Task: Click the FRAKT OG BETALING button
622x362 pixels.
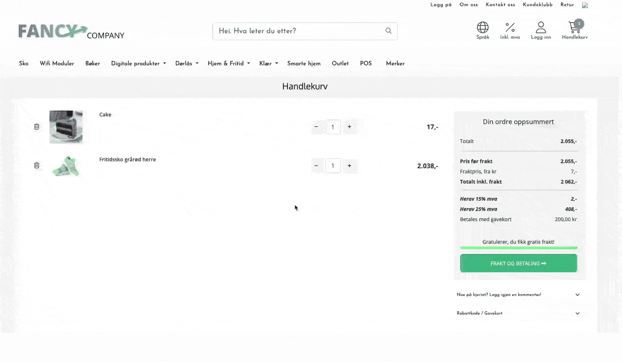Action: 518,263
